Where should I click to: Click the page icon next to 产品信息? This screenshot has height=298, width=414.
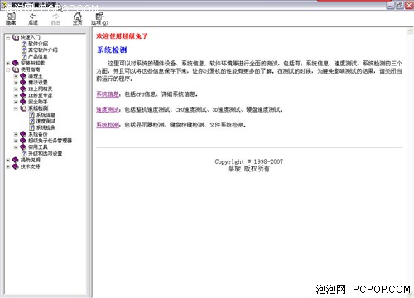coord(24,56)
